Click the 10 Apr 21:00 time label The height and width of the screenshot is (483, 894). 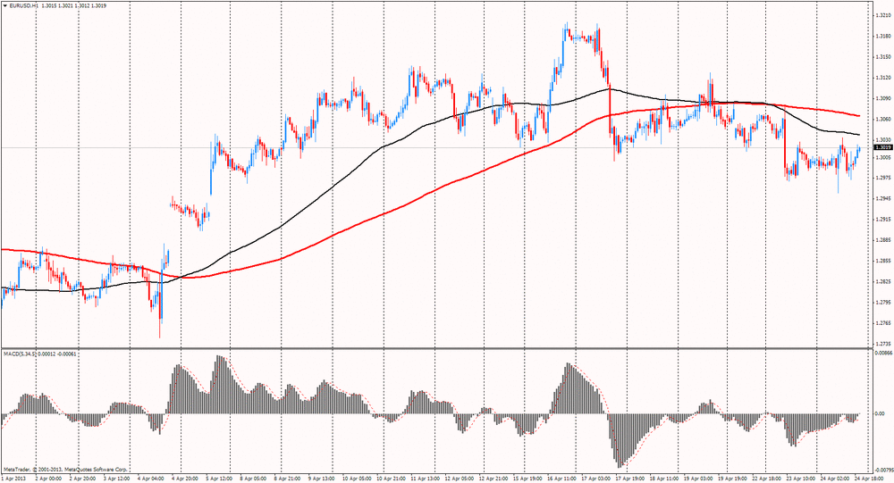pos(392,479)
